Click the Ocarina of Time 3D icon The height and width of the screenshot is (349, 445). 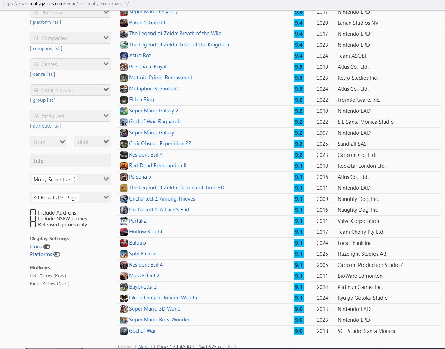[x=124, y=188]
